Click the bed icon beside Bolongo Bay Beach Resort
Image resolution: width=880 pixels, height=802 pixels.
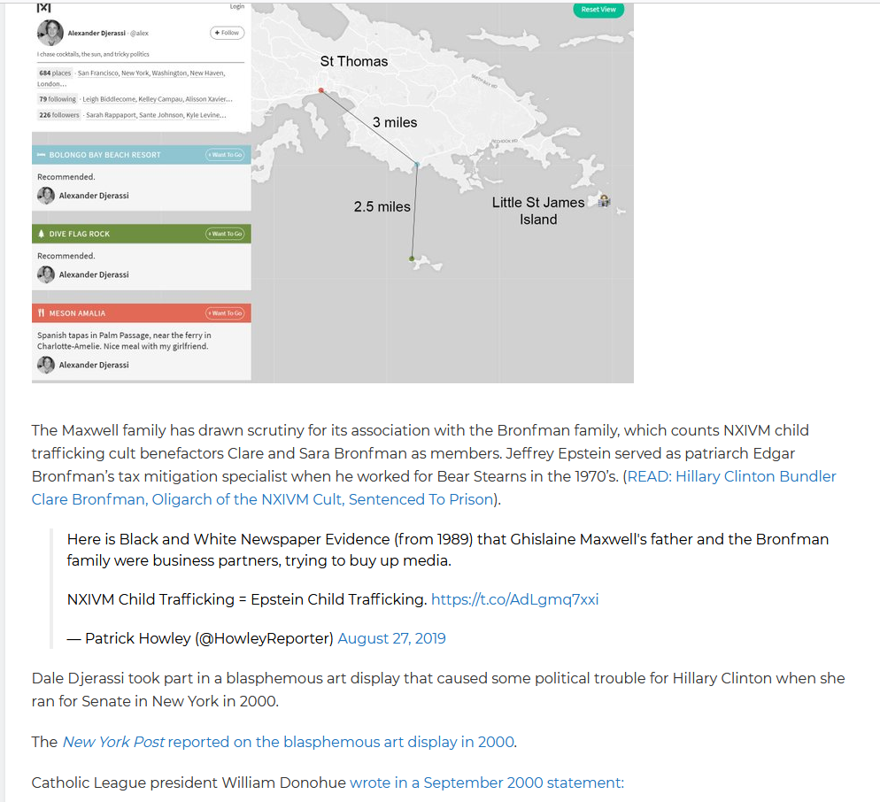(x=41, y=155)
